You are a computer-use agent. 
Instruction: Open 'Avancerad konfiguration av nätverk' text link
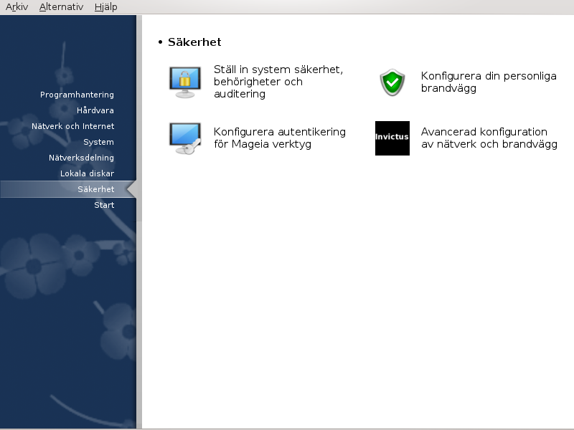pyautogui.click(x=489, y=138)
